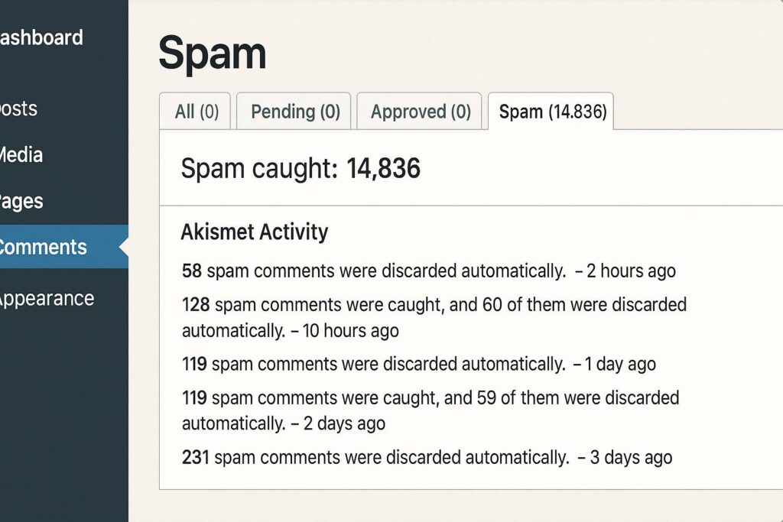Select the highlighted Comments menu item
Image resolution: width=783 pixels, height=522 pixels.
(44, 247)
